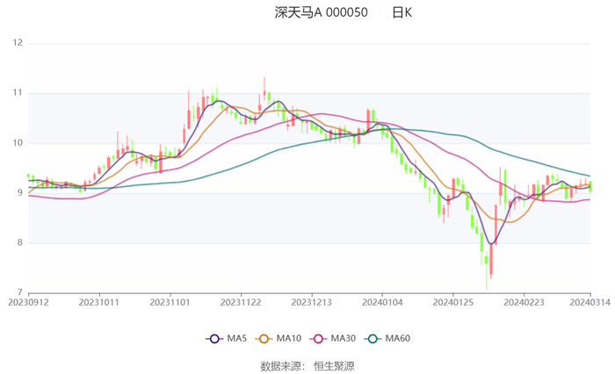Image resolution: width=615 pixels, height=374 pixels.
Task: Click the 恒生聚源 data source text
Action: [x=334, y=365]
